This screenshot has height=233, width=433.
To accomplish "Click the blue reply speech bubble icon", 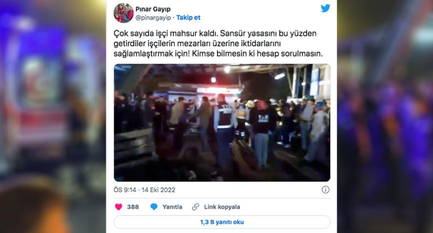I will 154,207.
